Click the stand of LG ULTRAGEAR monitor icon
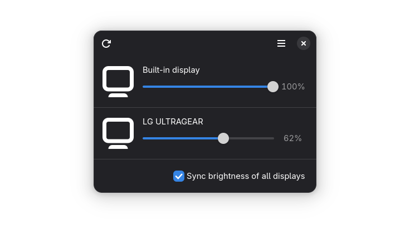Screen dimensions: 410x230 [x=118, y=147]
